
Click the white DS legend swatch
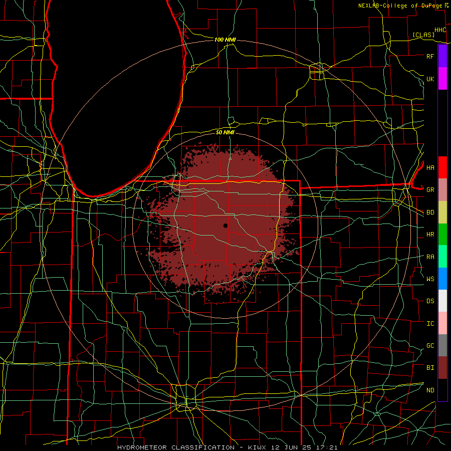[x=442, y=301]
